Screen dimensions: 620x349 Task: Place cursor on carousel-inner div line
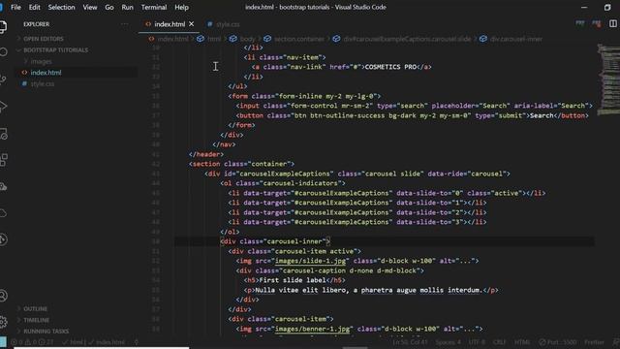coord(275,241)
